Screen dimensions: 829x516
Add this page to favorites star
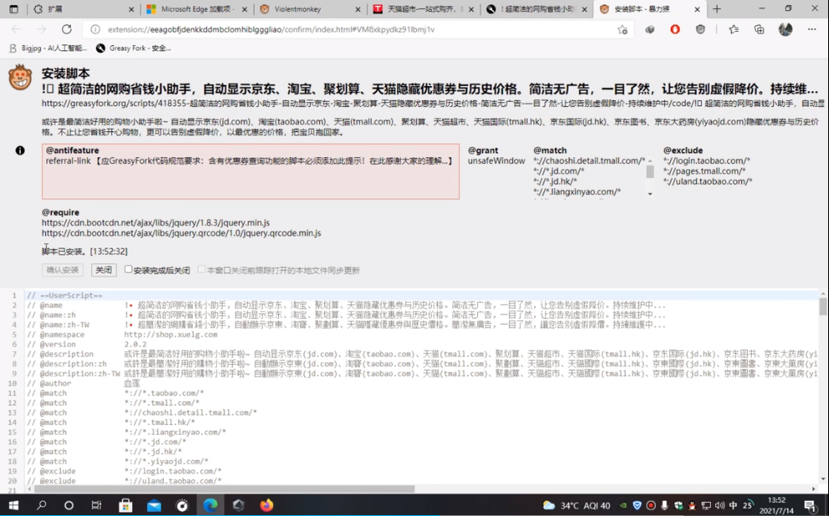point(622,29)
